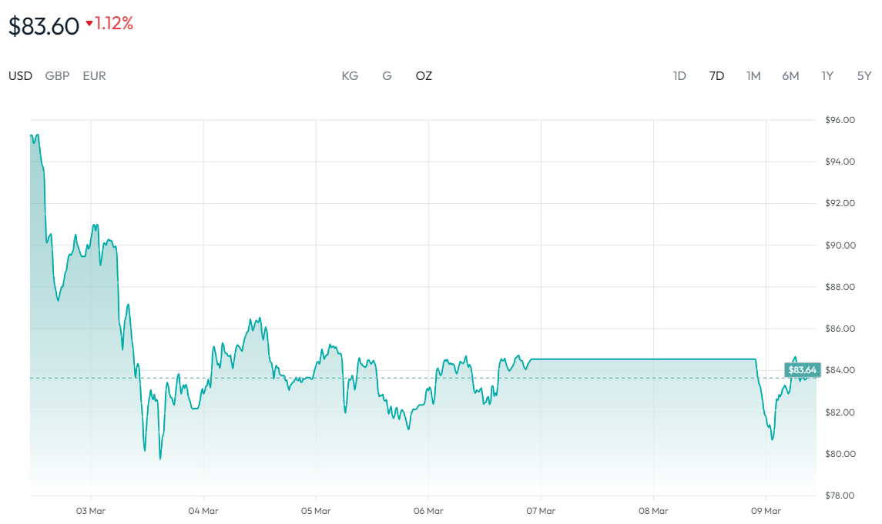Click the 05 Mar date marker
The height and width of the screenshot is (524, 882).
coord(316,511)
